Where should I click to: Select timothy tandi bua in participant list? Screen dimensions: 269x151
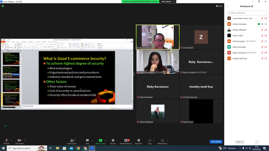pos(247,58)
